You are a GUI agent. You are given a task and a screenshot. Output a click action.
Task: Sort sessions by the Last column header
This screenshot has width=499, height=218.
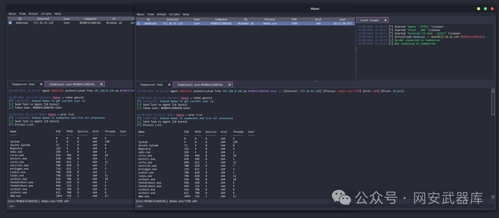click(x=342, y=19)
